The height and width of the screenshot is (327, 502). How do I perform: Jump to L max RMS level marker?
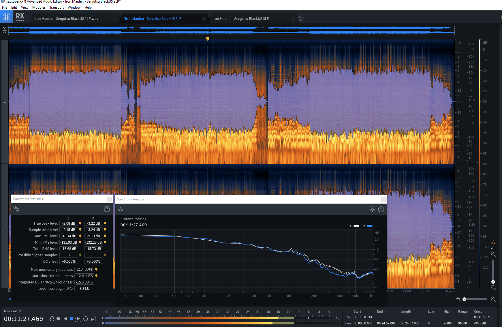click(80, 236)
